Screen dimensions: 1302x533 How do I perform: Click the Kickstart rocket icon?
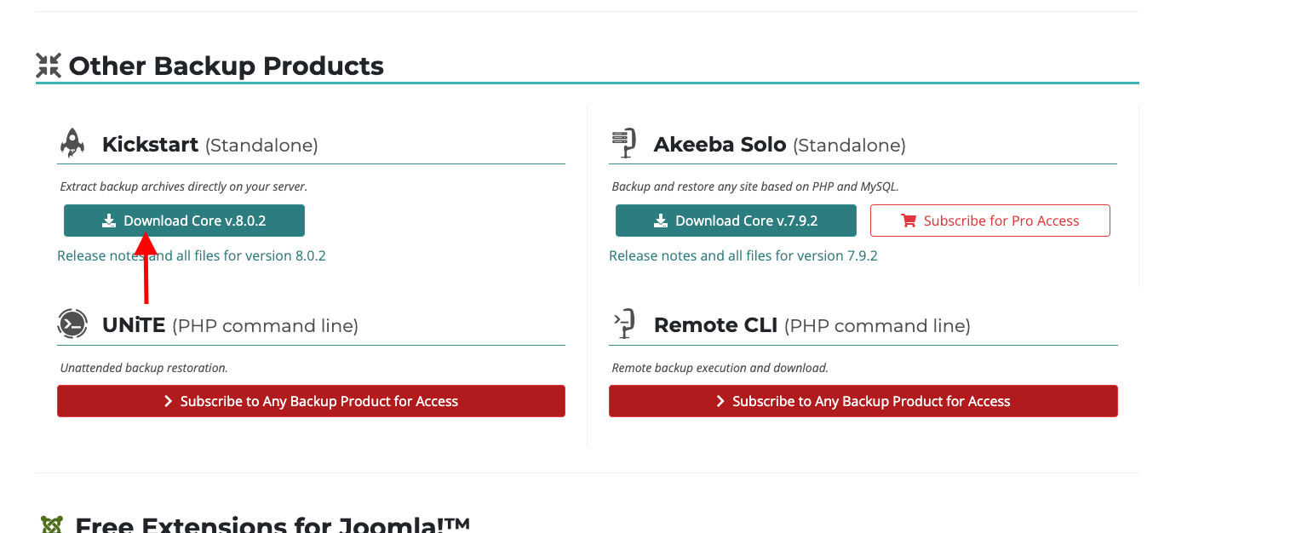pyautogui.click(x=72, y=143)
